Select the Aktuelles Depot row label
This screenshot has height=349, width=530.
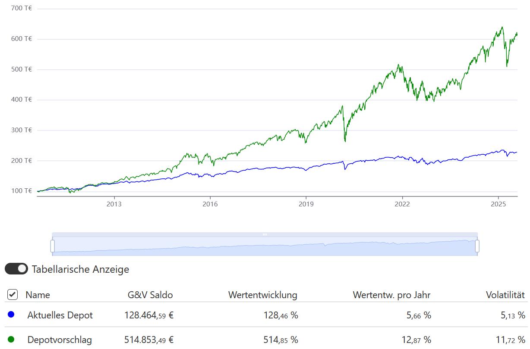point(60,315)
